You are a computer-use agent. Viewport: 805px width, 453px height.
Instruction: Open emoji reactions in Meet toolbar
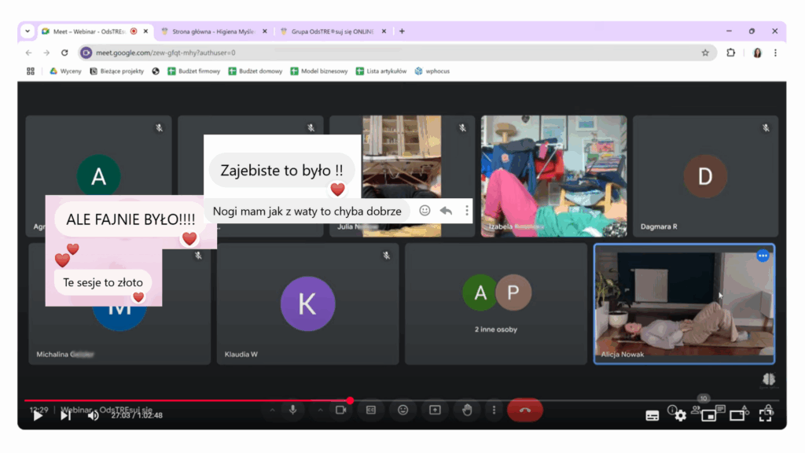(403, 410)
